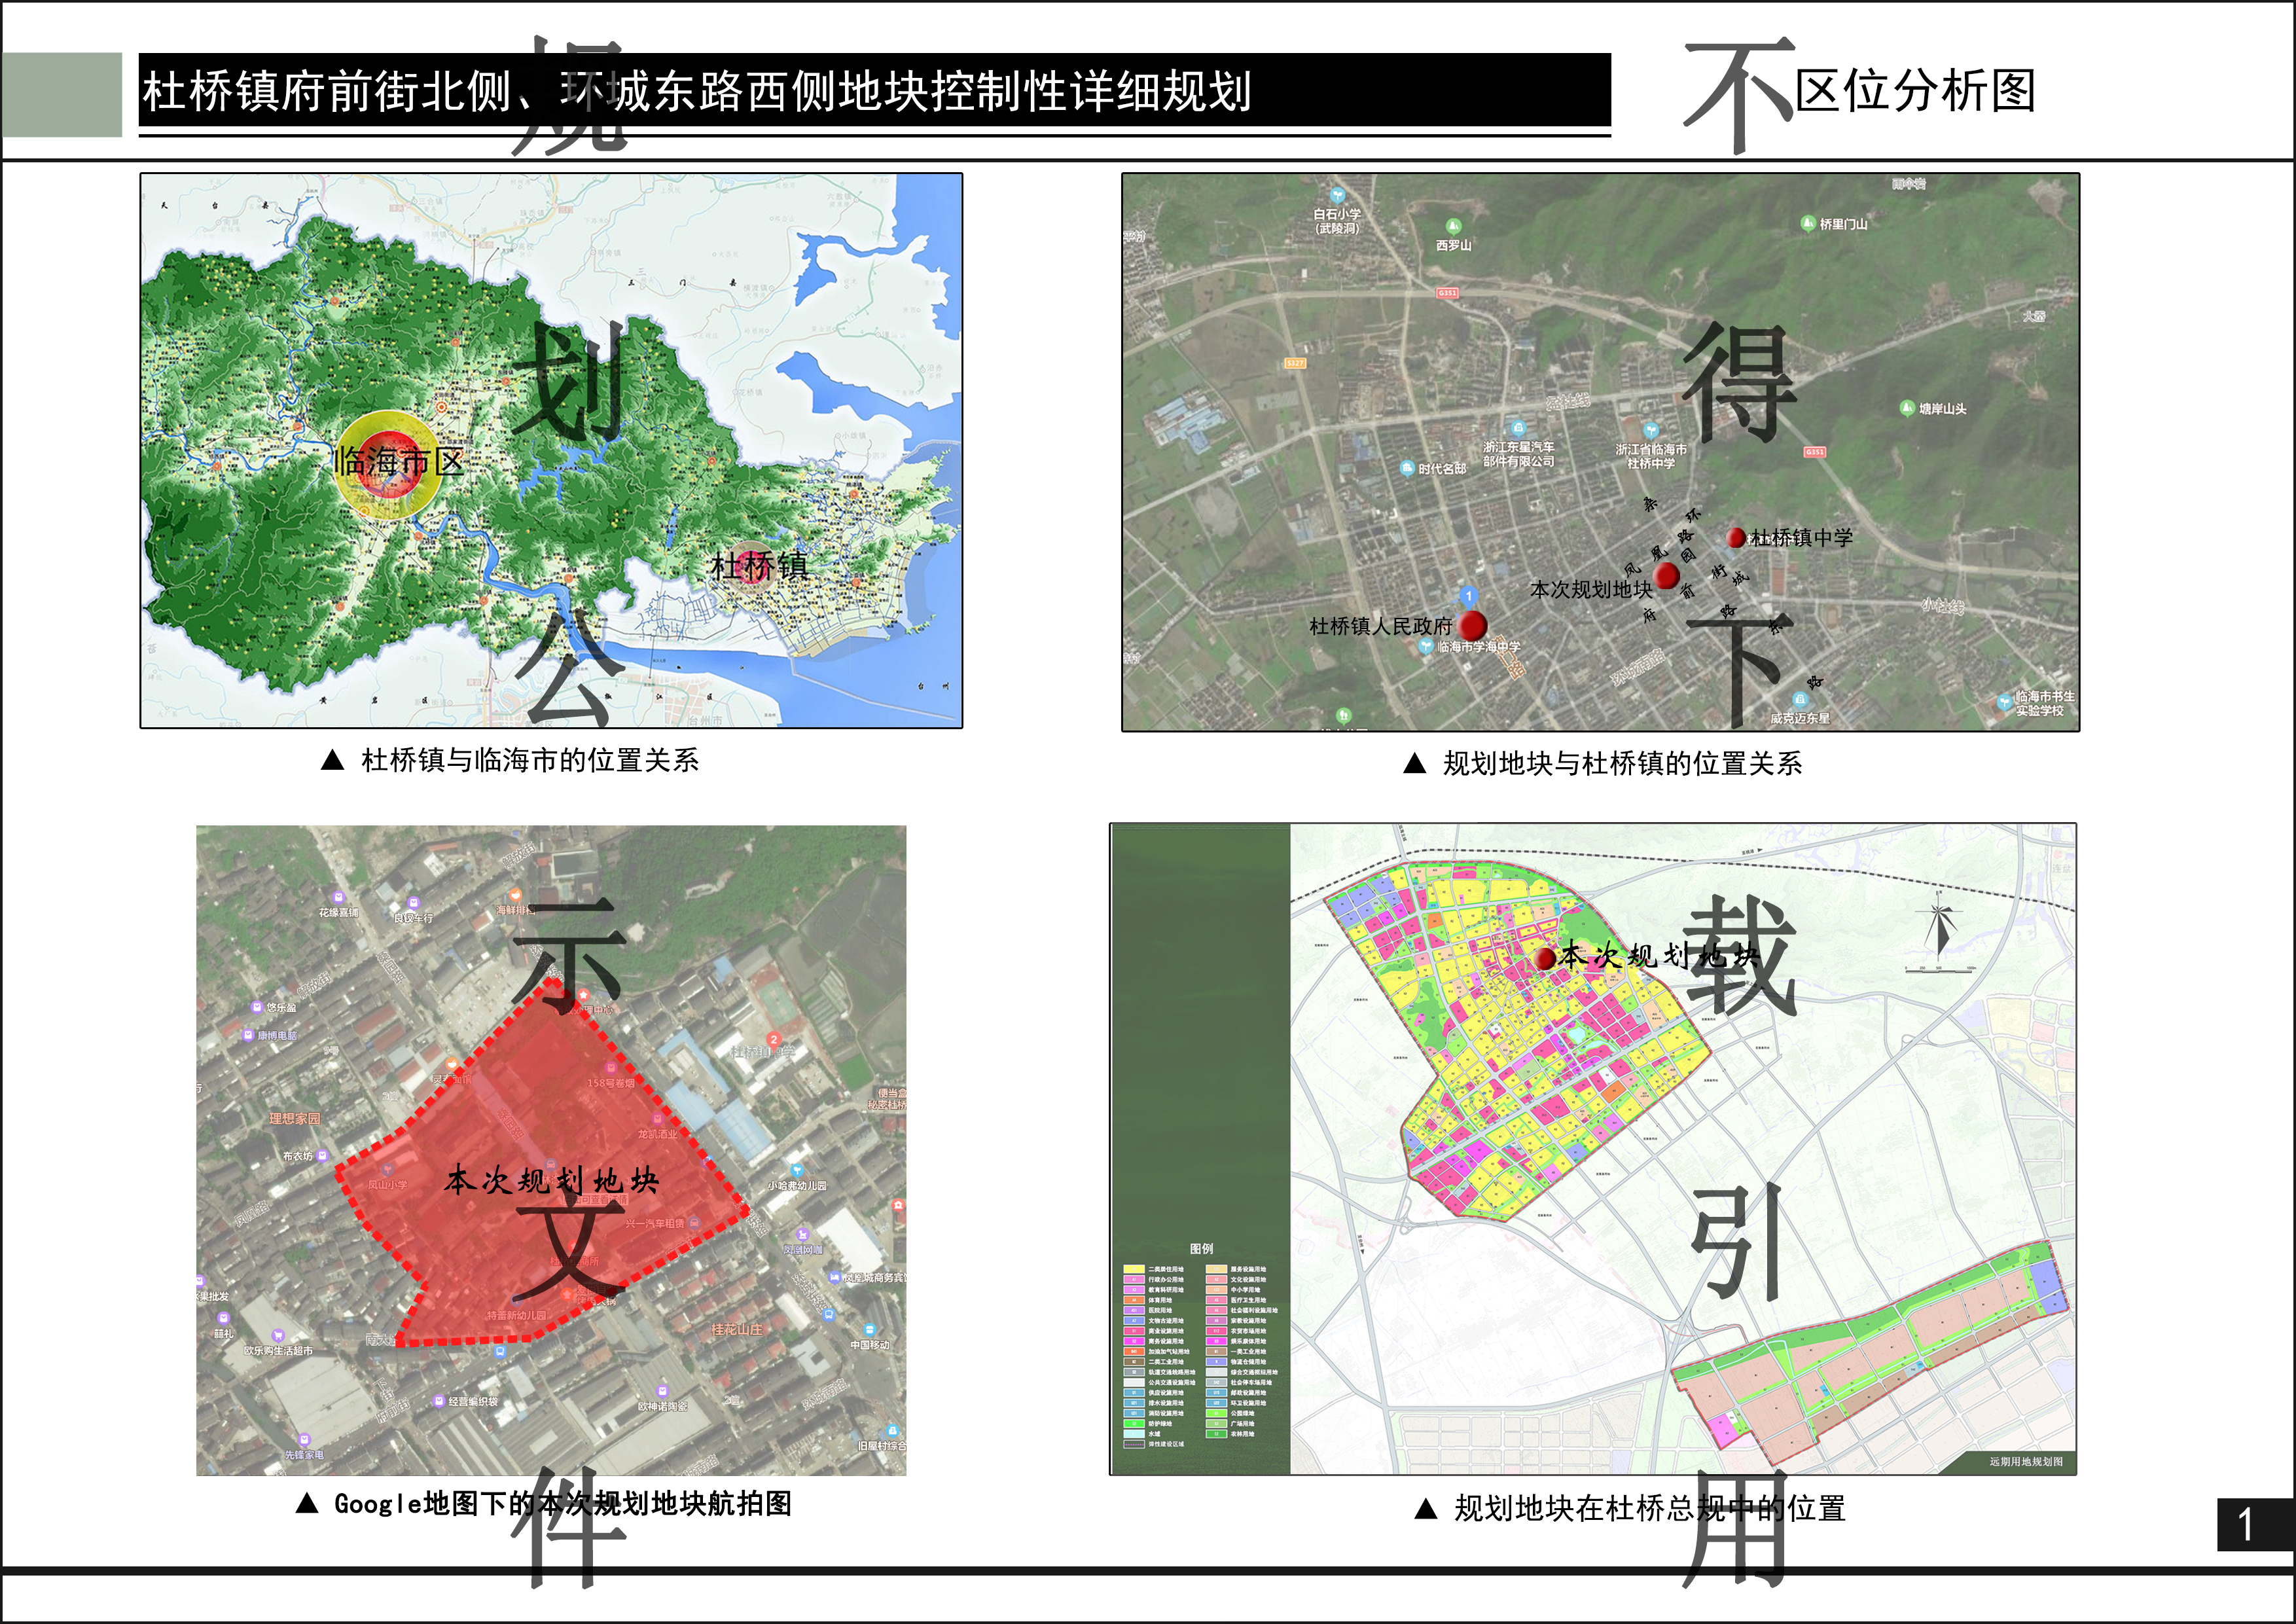Click the yellow 二类居住用地 legend swatch
2296x1624 pixels.
point(1134,1269)
